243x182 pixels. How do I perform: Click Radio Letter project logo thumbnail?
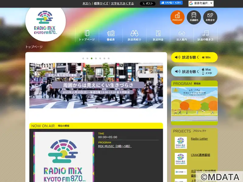pos(181,143)
